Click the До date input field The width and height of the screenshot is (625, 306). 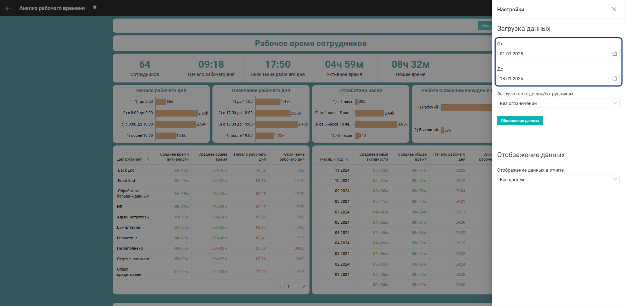point(553,79)
